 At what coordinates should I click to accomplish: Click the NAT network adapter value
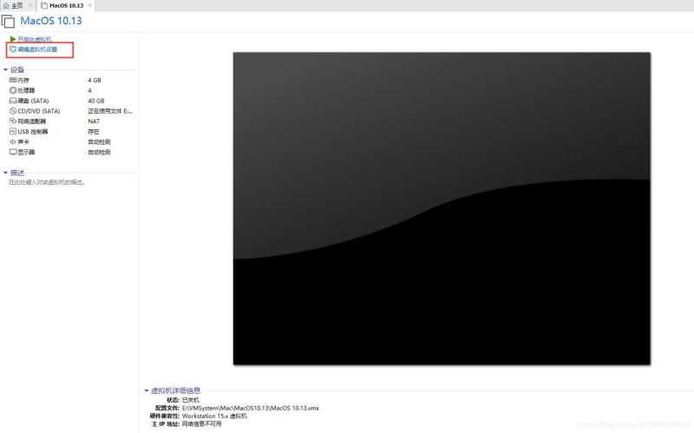point(94,121)
